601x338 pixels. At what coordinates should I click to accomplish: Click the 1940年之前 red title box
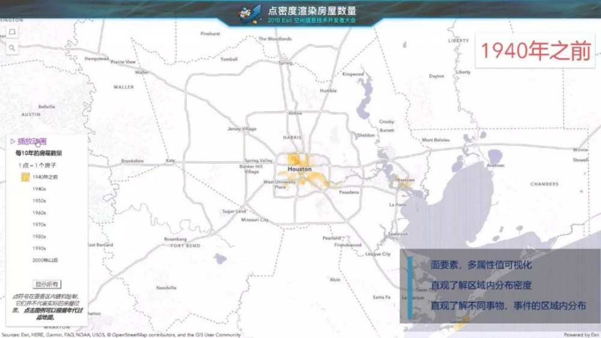pyautogui.click(x=535, y=51)
